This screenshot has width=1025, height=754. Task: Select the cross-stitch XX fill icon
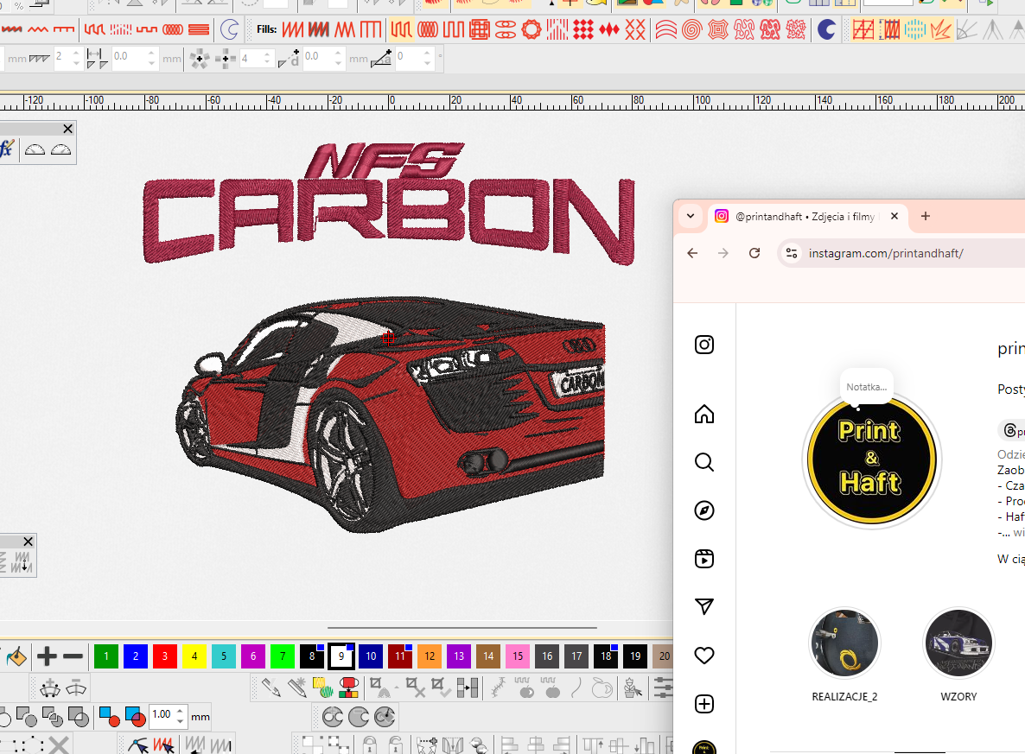[x=634, y=29]
